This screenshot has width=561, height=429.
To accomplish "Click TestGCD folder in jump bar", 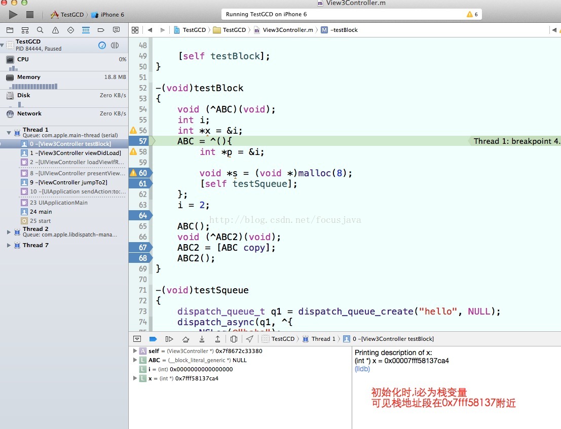I will click(230, 30).
